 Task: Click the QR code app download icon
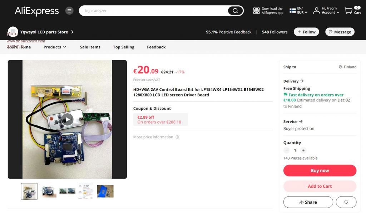(x=256, y=11)
